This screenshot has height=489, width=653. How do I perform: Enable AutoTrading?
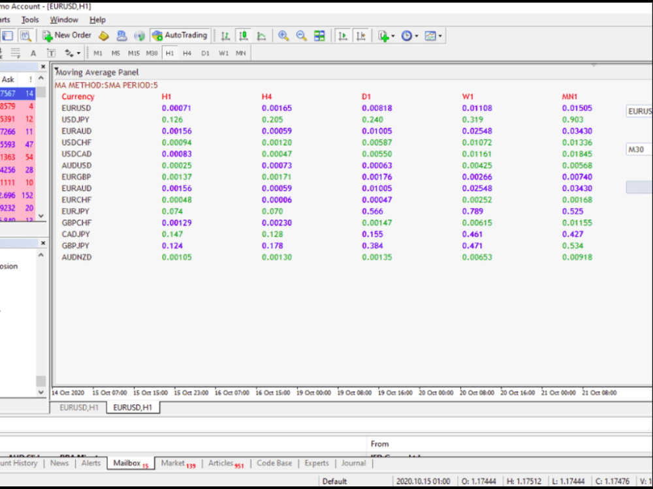coord(180,35)
